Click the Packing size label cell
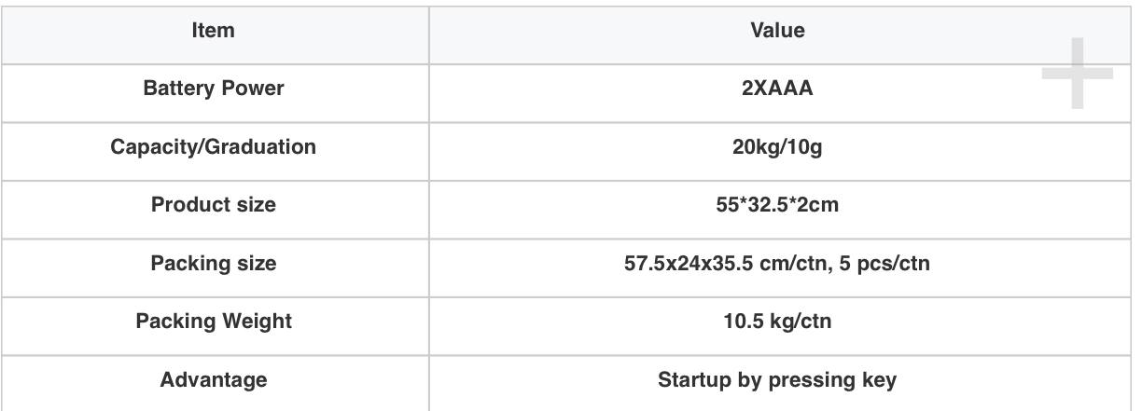 click(213, 265)
